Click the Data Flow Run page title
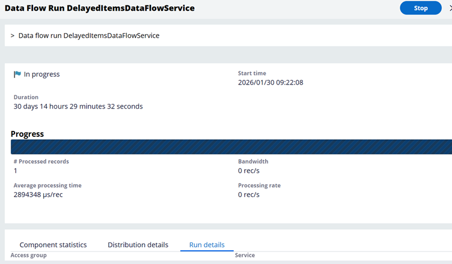The height and width of the screenshot is (264, 452). pyautogui.click(x=99, y=8)
